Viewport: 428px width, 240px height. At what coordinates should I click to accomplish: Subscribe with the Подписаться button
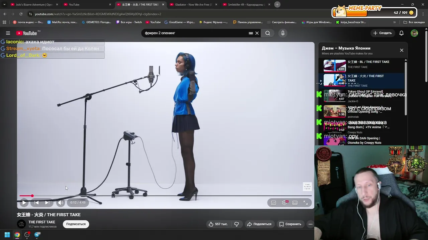click(x=76, y=224)
